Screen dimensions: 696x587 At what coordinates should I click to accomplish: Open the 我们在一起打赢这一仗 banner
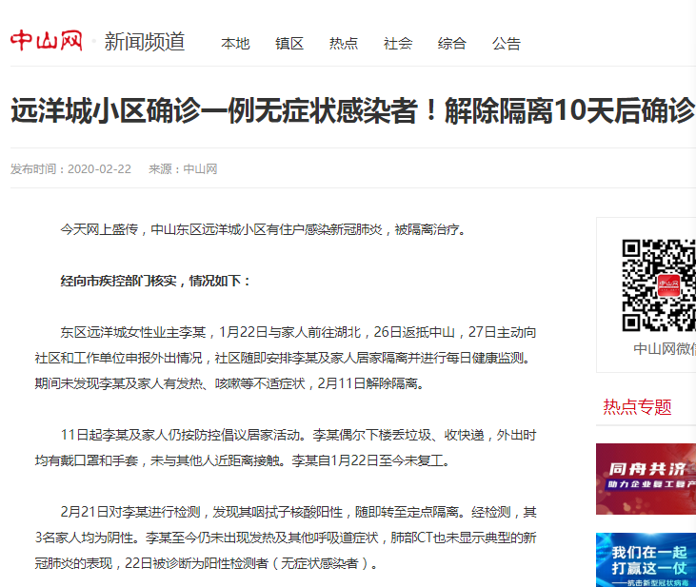tap(646, 559)
